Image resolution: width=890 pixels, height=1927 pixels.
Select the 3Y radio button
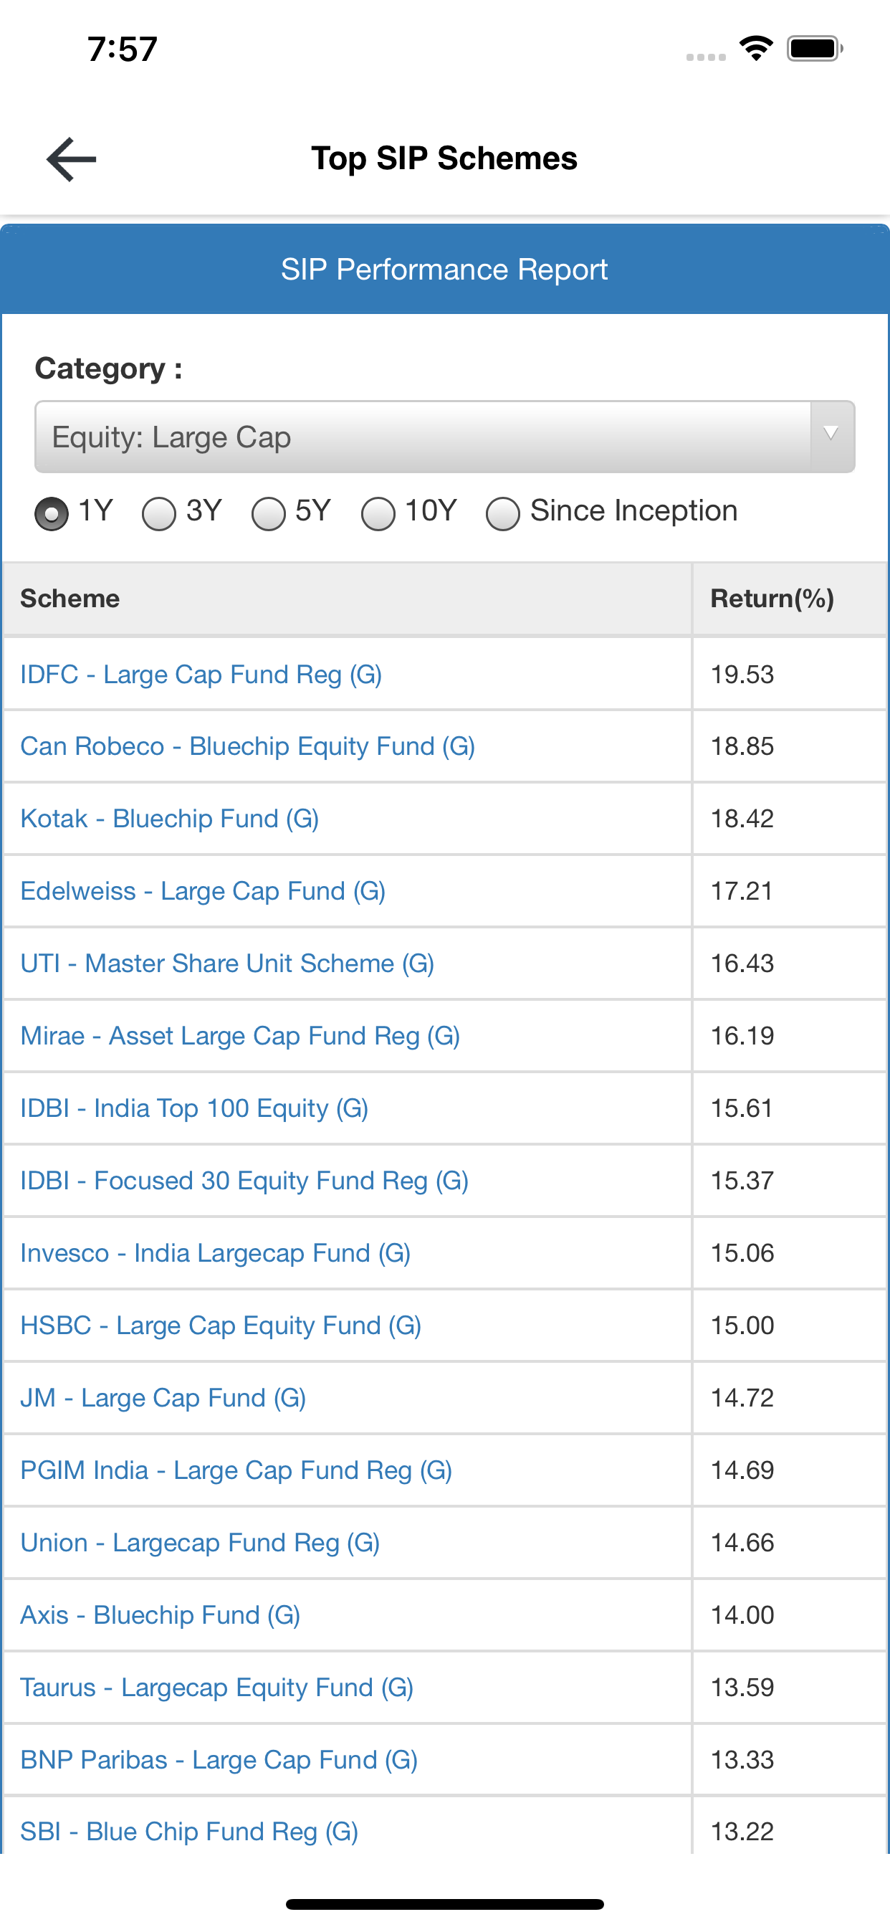(x=159, y=513)
